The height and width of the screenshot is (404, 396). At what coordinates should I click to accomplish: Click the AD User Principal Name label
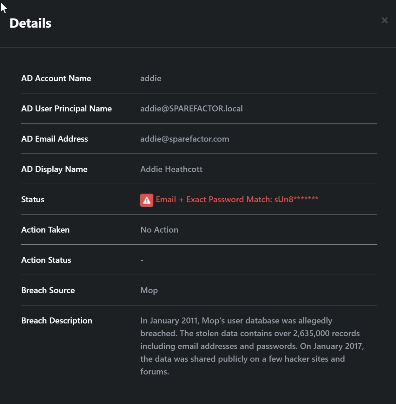[x=66, y=109]
